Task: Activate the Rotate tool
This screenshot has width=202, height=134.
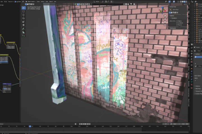Action: click(x=24, y=18)
